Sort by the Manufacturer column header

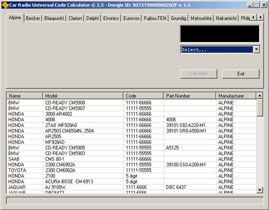click(236, 96)
